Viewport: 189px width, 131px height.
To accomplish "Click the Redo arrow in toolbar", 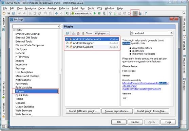I will click(24, 13).
